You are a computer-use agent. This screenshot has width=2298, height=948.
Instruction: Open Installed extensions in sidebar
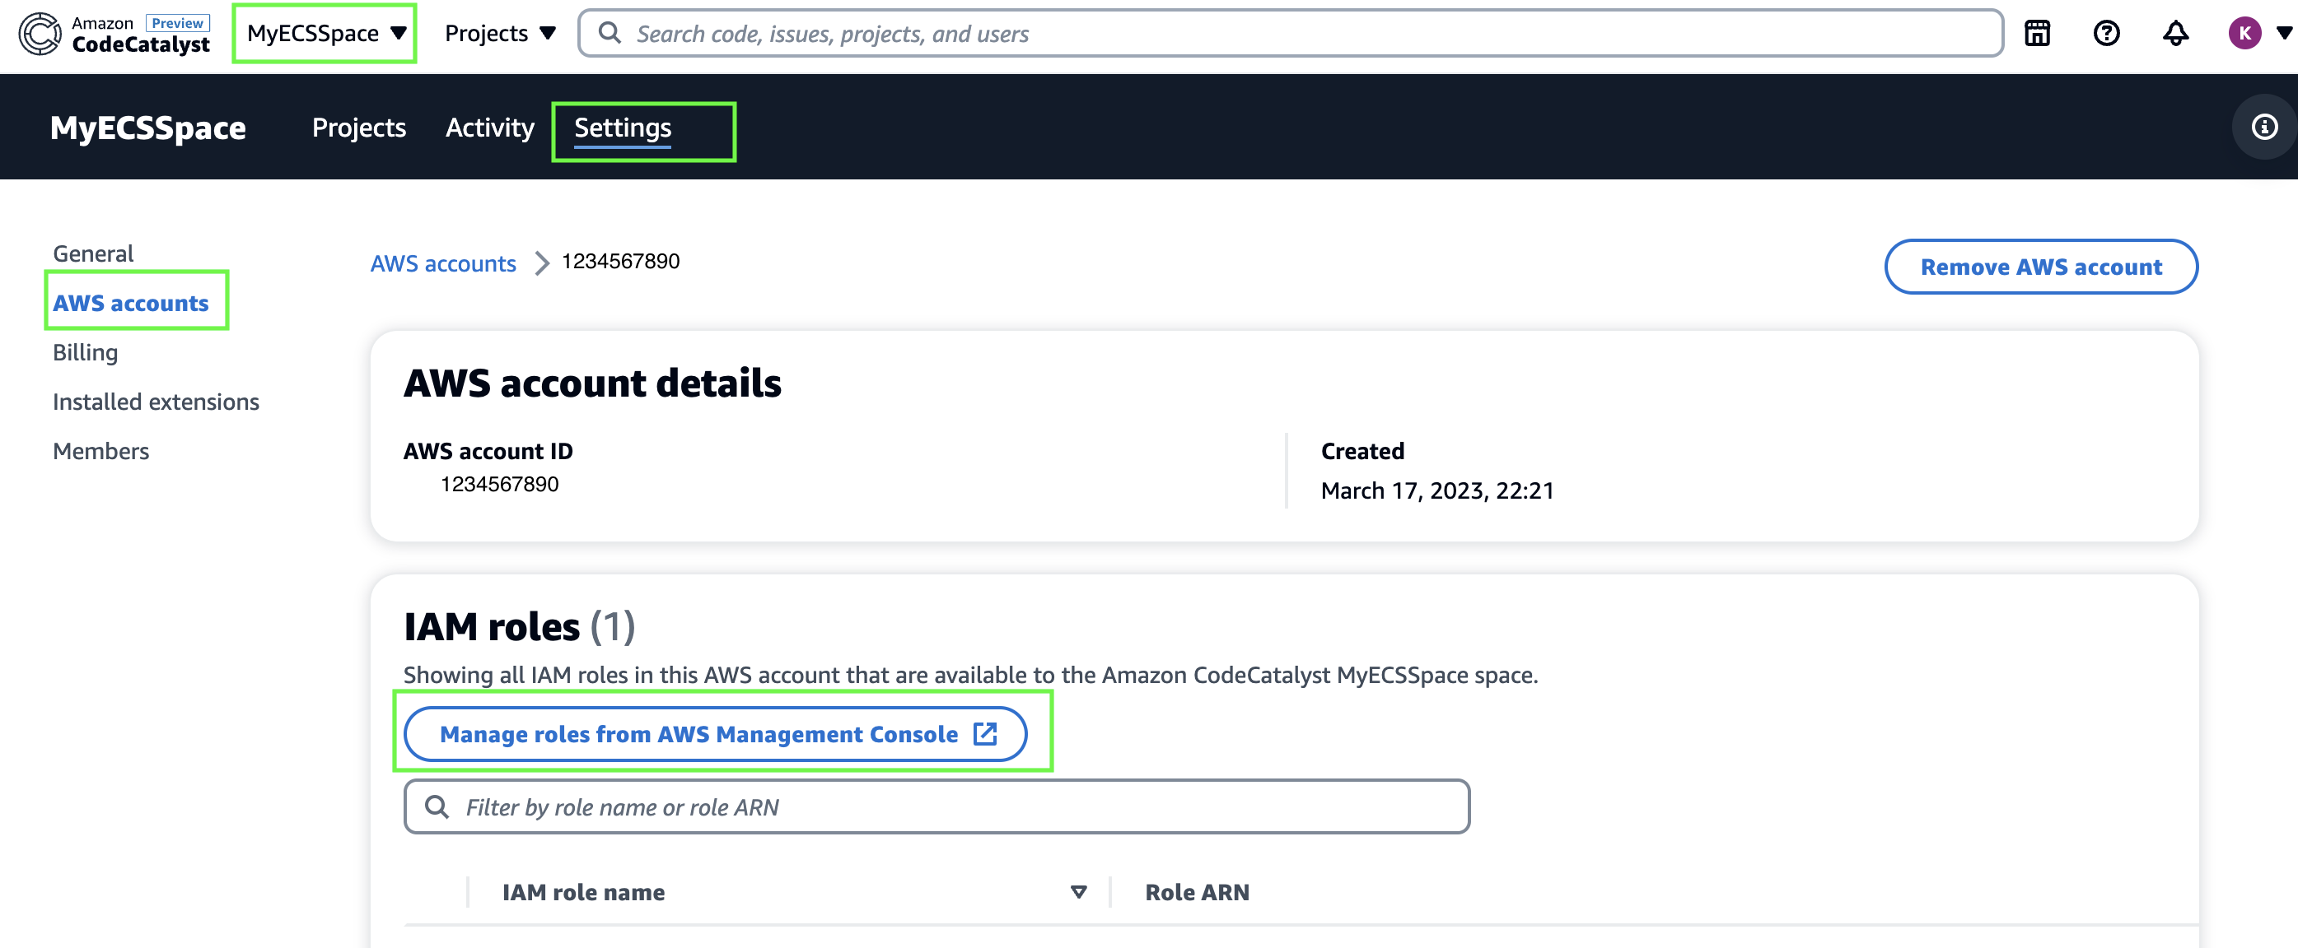(x=156, y=402)
